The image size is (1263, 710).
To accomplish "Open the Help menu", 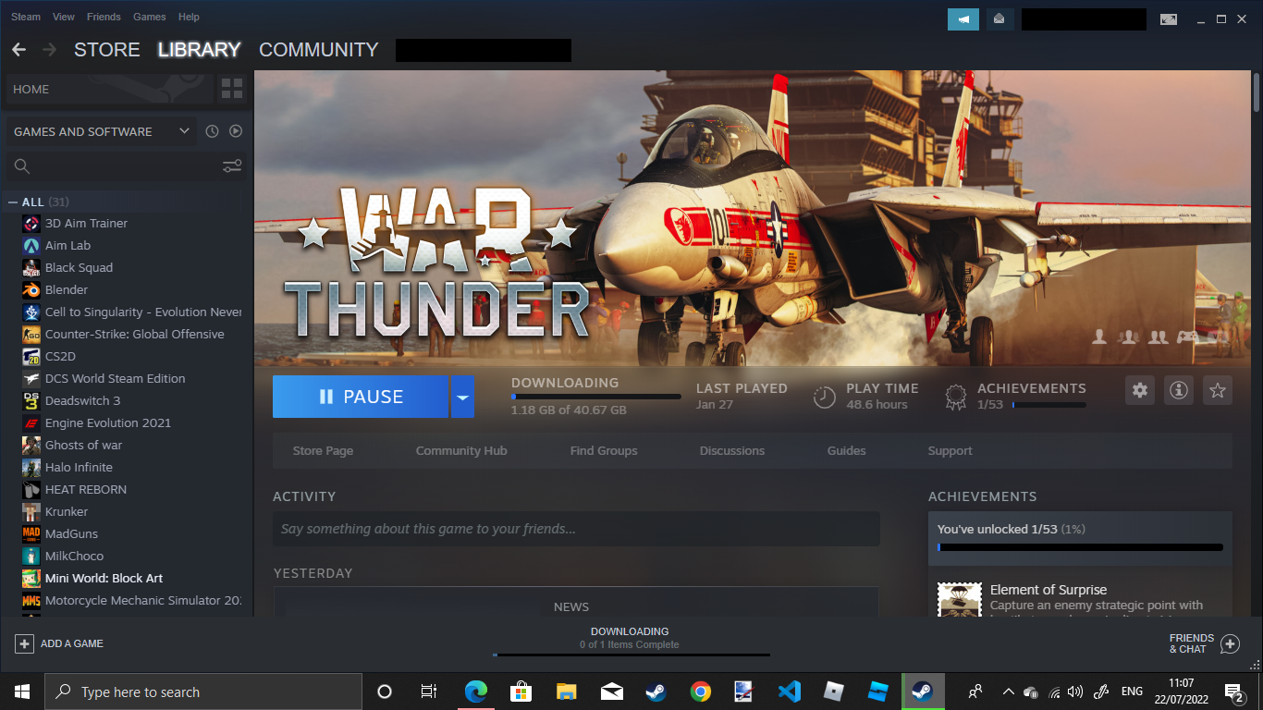I will (189, 17).
